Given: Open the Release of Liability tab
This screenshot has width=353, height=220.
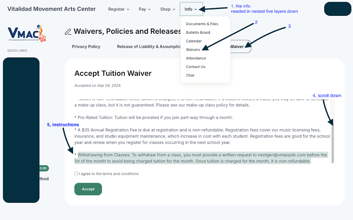Looking at the screenshot, I should [x=149, y=46].
